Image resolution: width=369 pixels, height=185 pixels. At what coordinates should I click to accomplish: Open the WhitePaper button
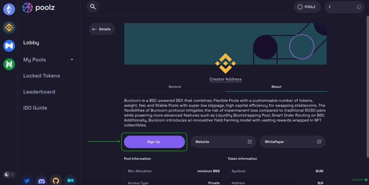293,142
